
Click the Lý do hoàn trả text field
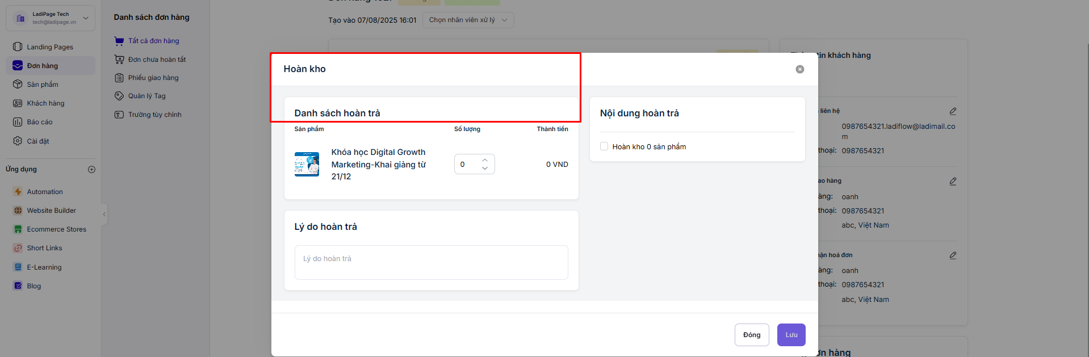[431, 262]
